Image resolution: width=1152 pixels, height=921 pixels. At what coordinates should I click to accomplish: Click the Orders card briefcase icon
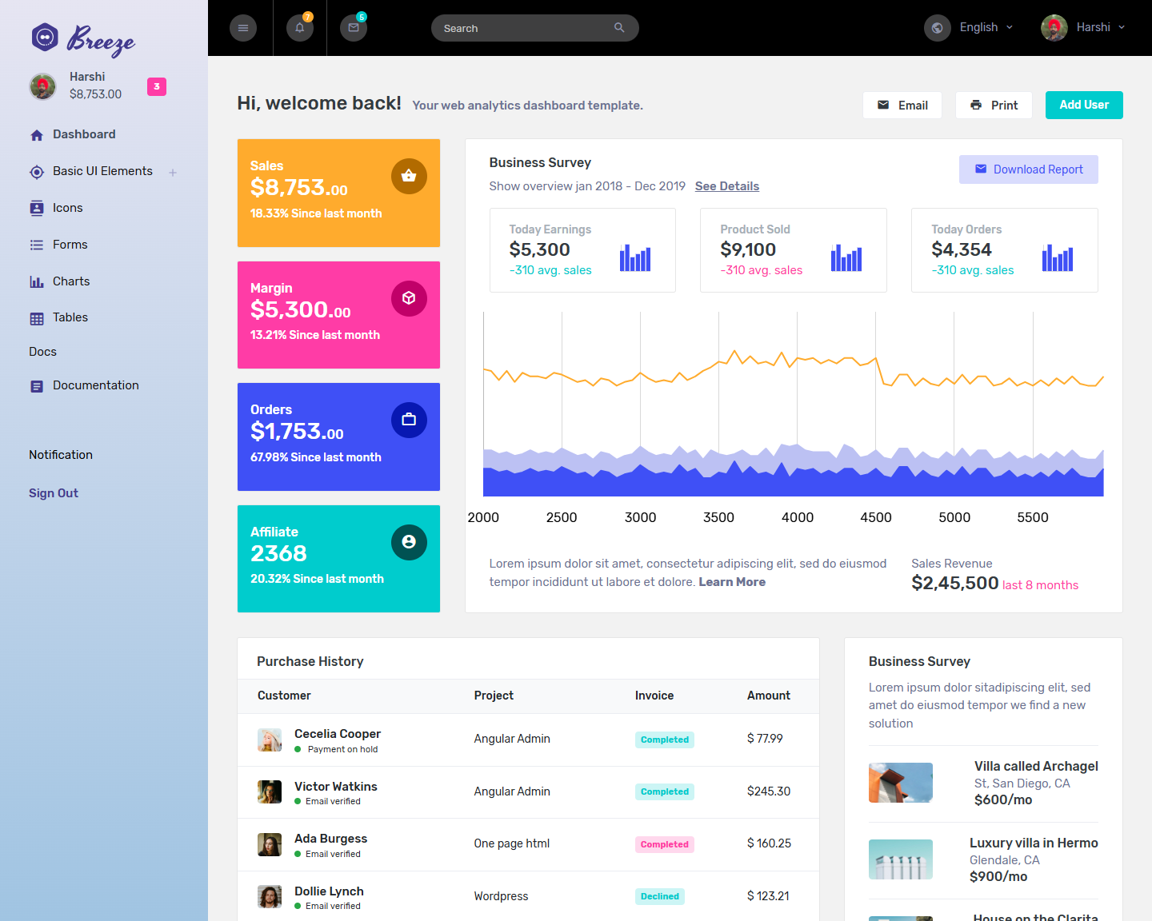tap(409, 420)
